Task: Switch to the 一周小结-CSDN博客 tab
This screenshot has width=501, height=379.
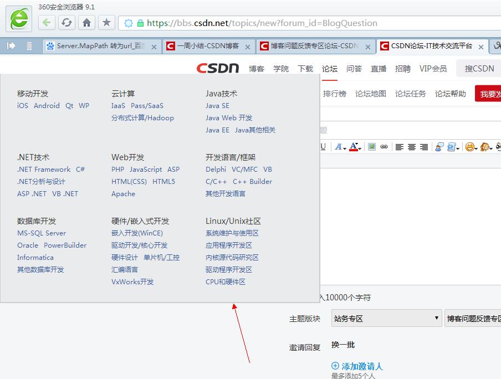Action: pyautogui.click(x=208, y=46)
